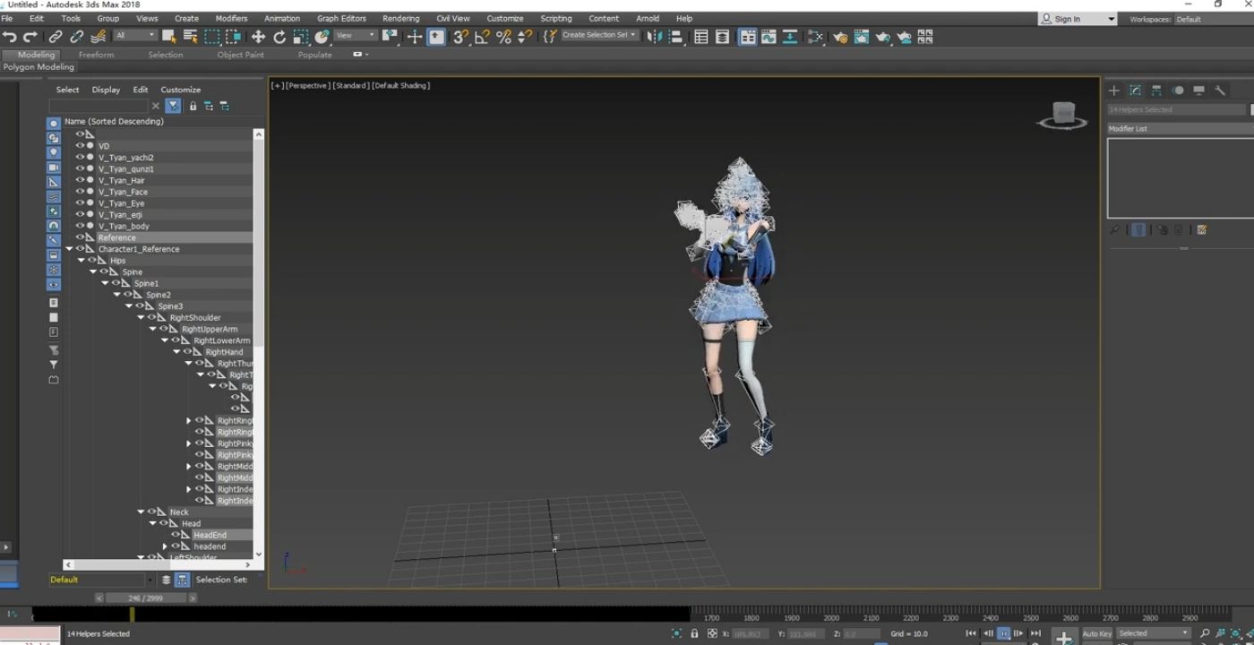
Task: Collapse the RightShoulder tree node
Action: (x=141, y=317)
